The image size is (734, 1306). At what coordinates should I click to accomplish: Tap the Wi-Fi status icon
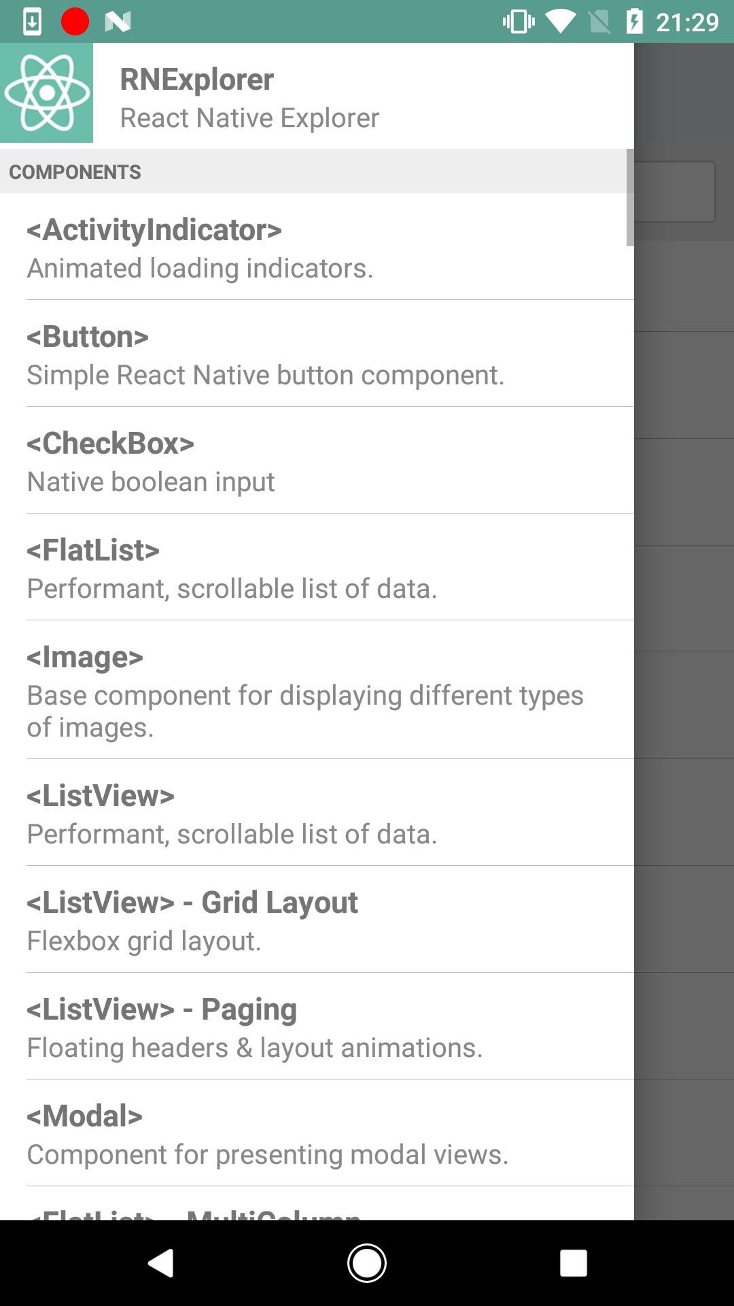(x=560, y=22)
